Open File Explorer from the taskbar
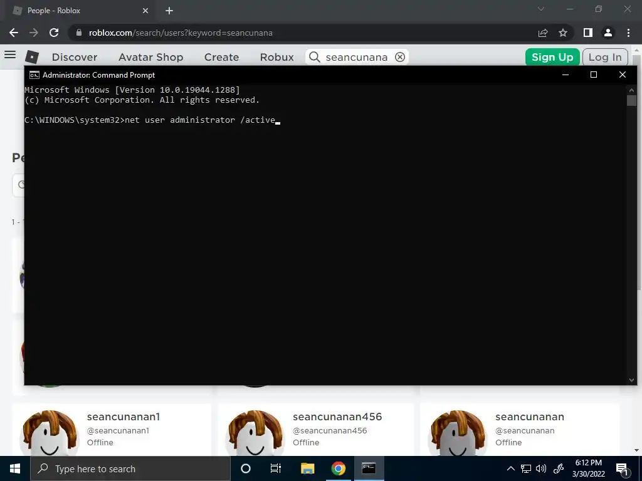Viewport: 642px width, 481px height. (307, 468)
